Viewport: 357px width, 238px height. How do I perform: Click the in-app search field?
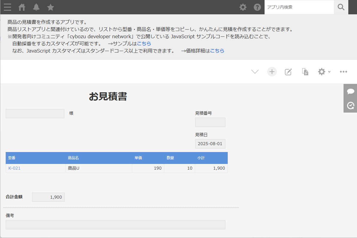pos(299,7)
